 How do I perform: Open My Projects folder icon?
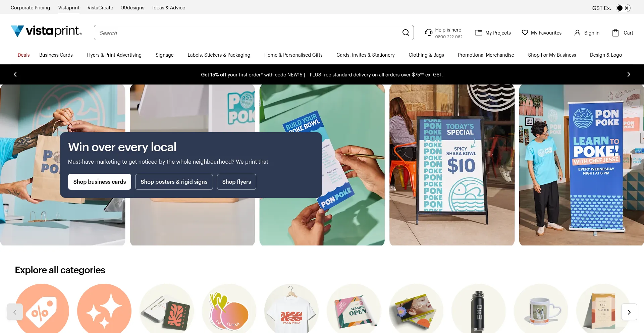click(478, 33)
